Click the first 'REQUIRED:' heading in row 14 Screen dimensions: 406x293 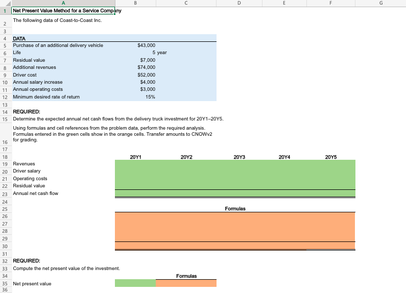27,112
